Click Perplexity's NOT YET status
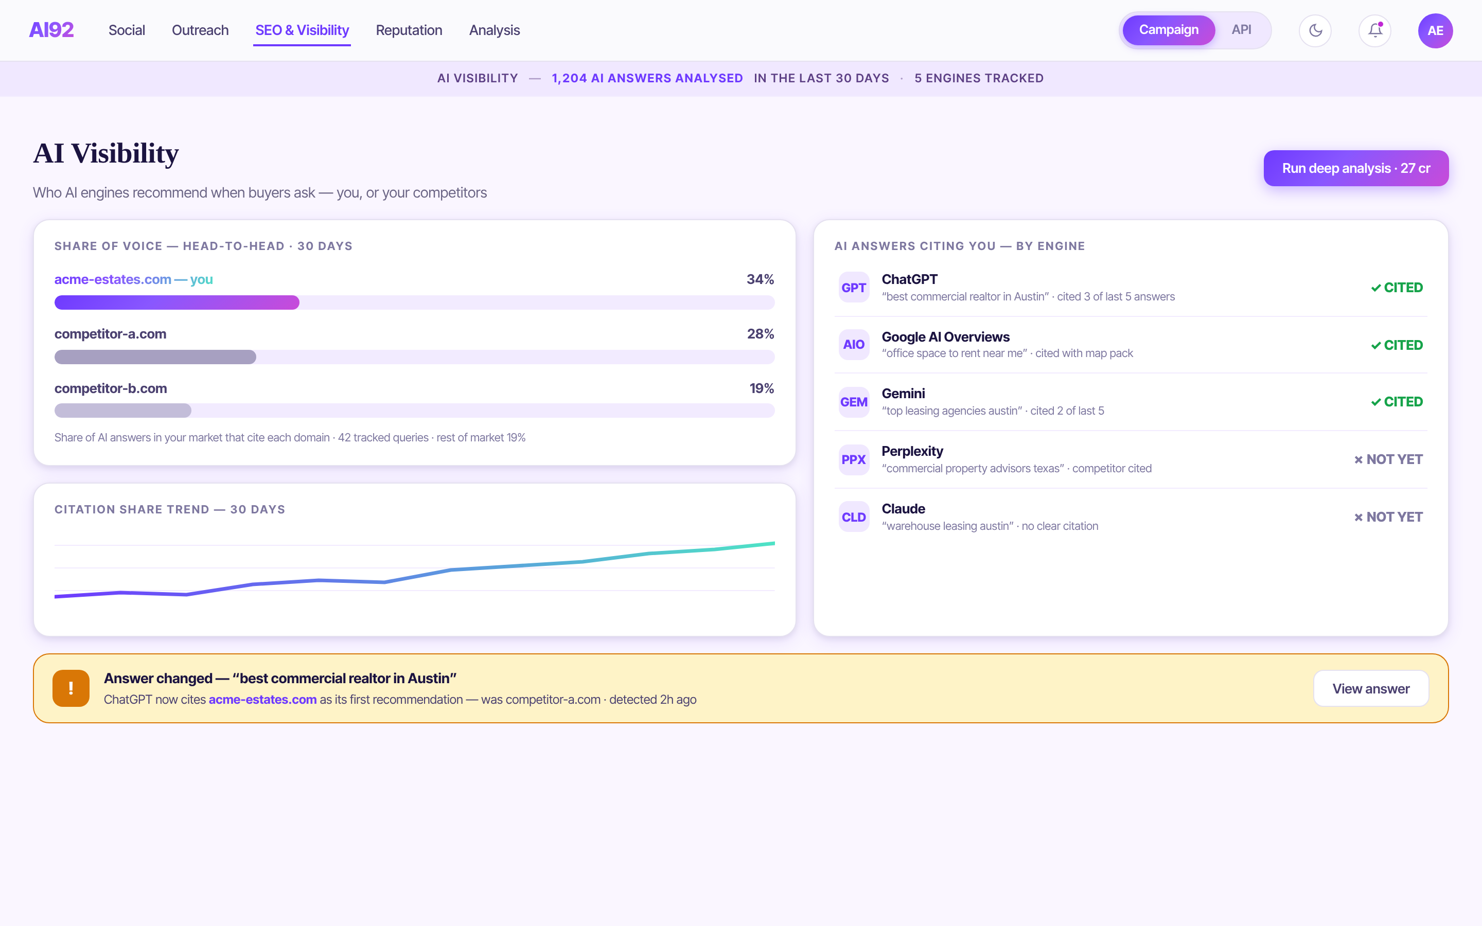The width and height of the screenshot is (1482, 926). 1388,459
